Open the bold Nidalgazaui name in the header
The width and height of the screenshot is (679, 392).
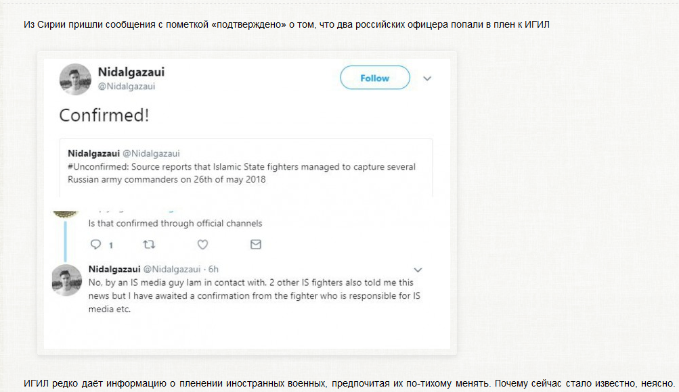131,72
